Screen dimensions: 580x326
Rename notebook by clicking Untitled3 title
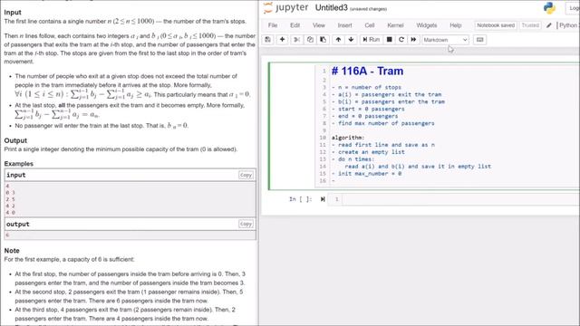point(331,8)
